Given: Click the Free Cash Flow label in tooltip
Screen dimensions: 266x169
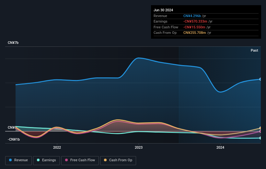Looking at the screenshot, I should pyautogui.click(x=166, y=27).
